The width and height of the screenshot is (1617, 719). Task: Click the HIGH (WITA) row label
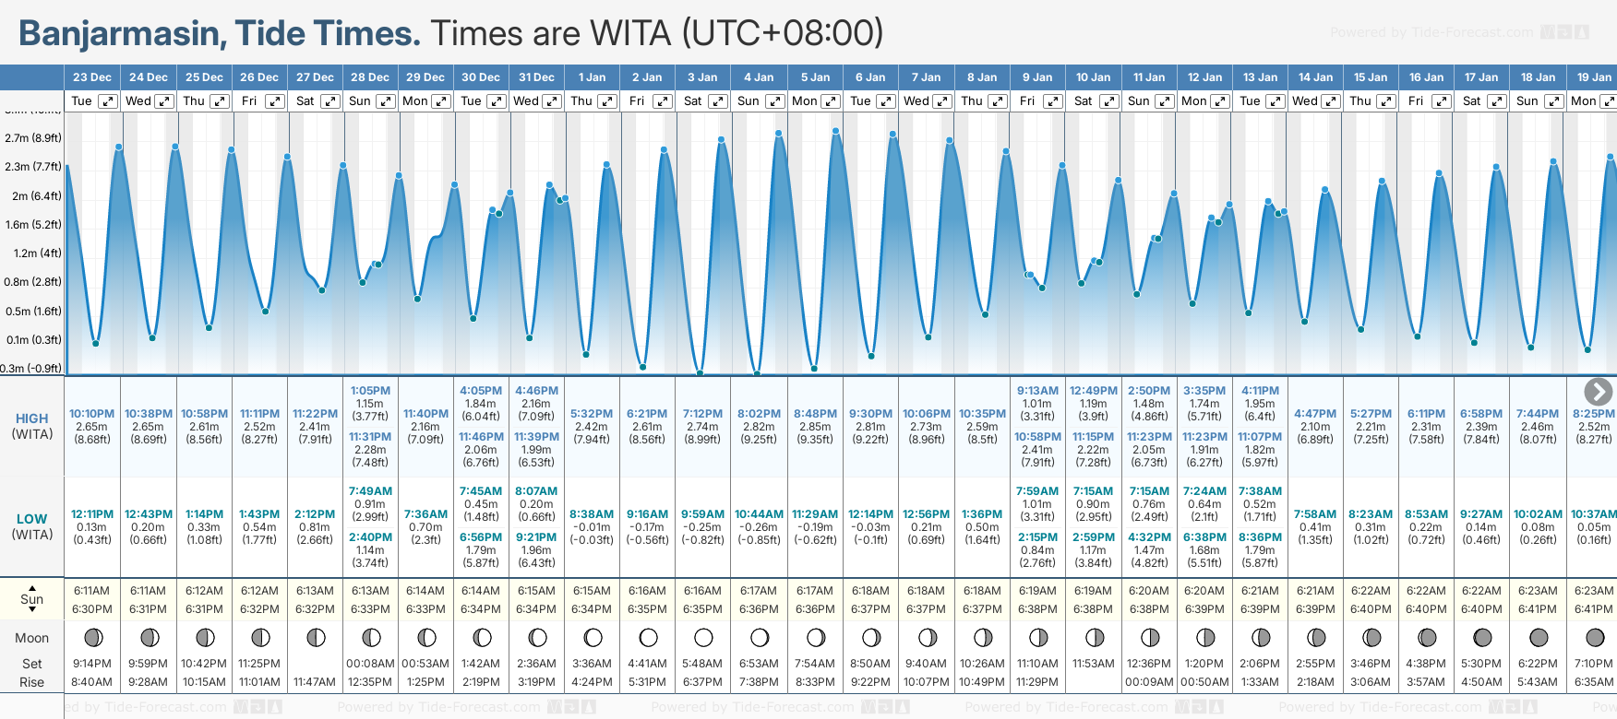(x=32, y=426)
